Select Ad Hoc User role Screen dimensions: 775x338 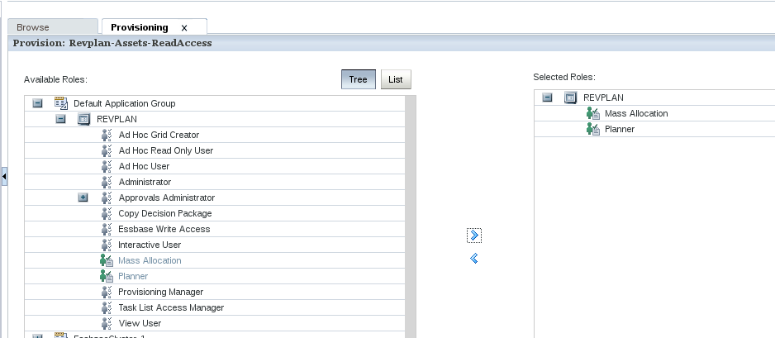coord(144,167)
